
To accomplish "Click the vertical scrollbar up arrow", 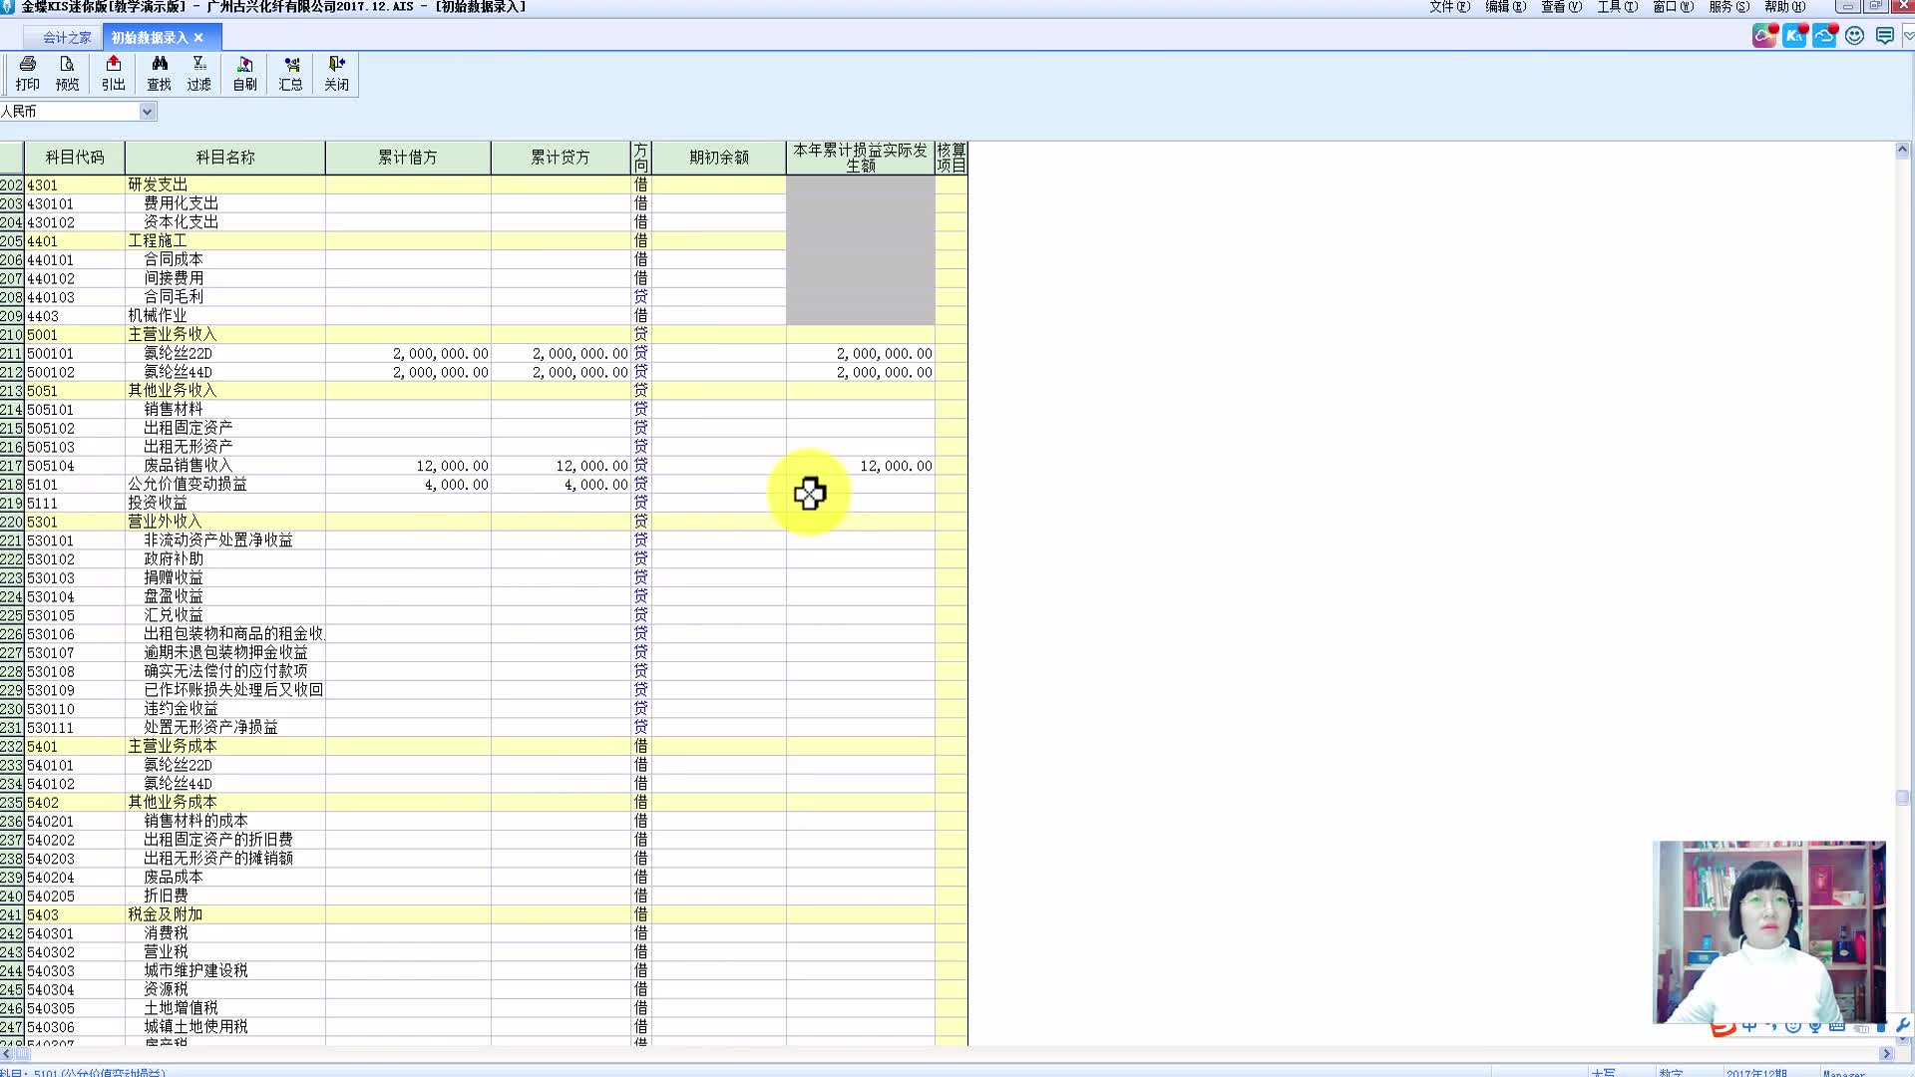I will coord(1902,151).
